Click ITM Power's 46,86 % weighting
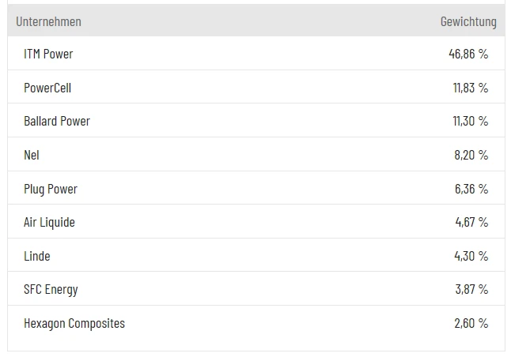Image resolution: width=511 pixels, height=357 pixels. 468,54
